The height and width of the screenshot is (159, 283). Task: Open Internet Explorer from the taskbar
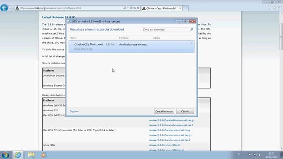[x=18, y=155]
